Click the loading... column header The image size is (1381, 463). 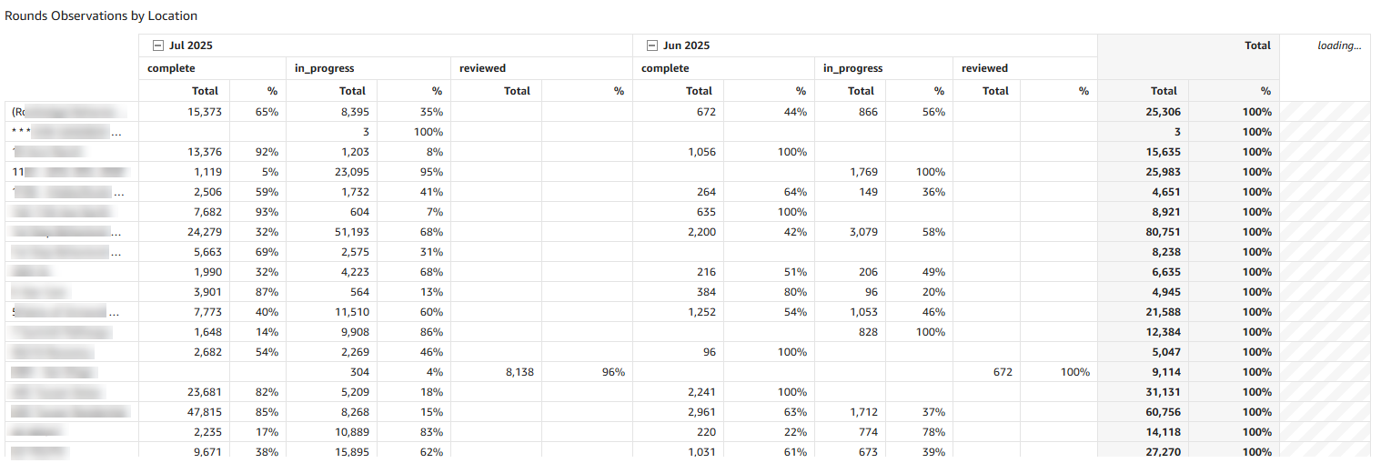[x=1339, y=45]
